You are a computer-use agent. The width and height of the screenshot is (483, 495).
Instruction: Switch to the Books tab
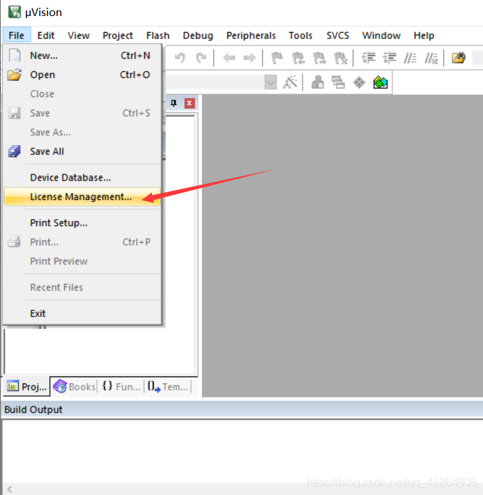[x=74, y=387]
